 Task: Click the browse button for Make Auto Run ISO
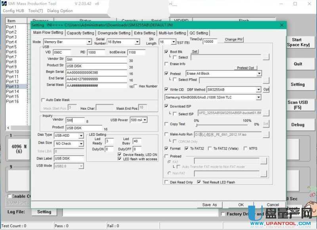266,135
